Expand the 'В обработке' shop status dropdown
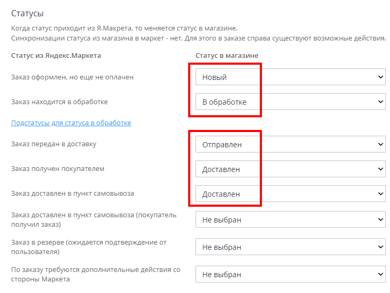 coord(290,102)
